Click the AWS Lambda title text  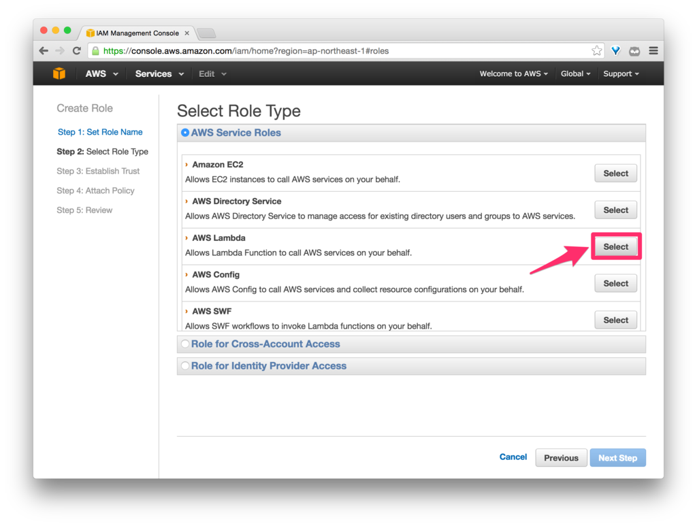pyautogui.click(x=218, y=237)
